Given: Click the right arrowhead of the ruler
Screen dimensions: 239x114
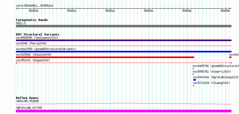Looking at the screenshot, I should point(230,8).
